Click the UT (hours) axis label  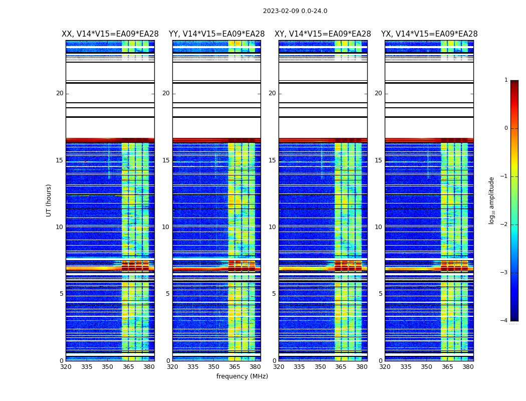pyautogui.click(x=49, y=200)
